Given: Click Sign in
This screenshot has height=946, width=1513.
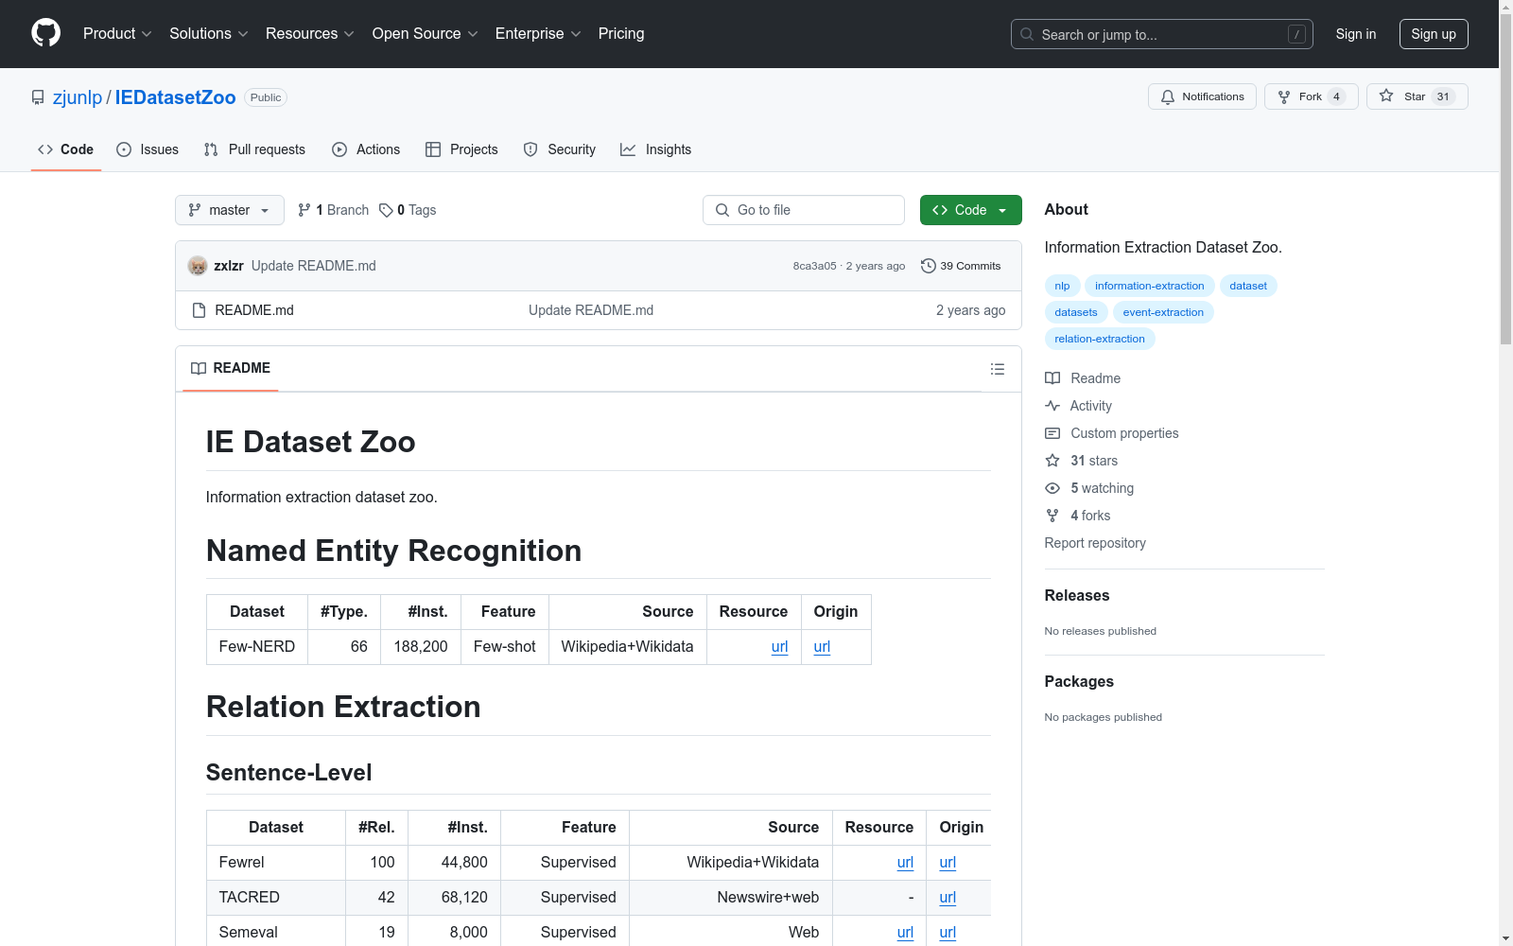Looking at the screenshot, I should (1356, 34).
